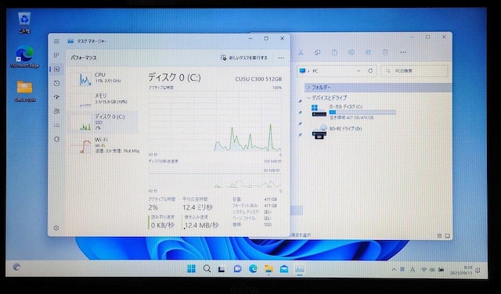
Task: Open Task View on taskbar
Action: 222,269
